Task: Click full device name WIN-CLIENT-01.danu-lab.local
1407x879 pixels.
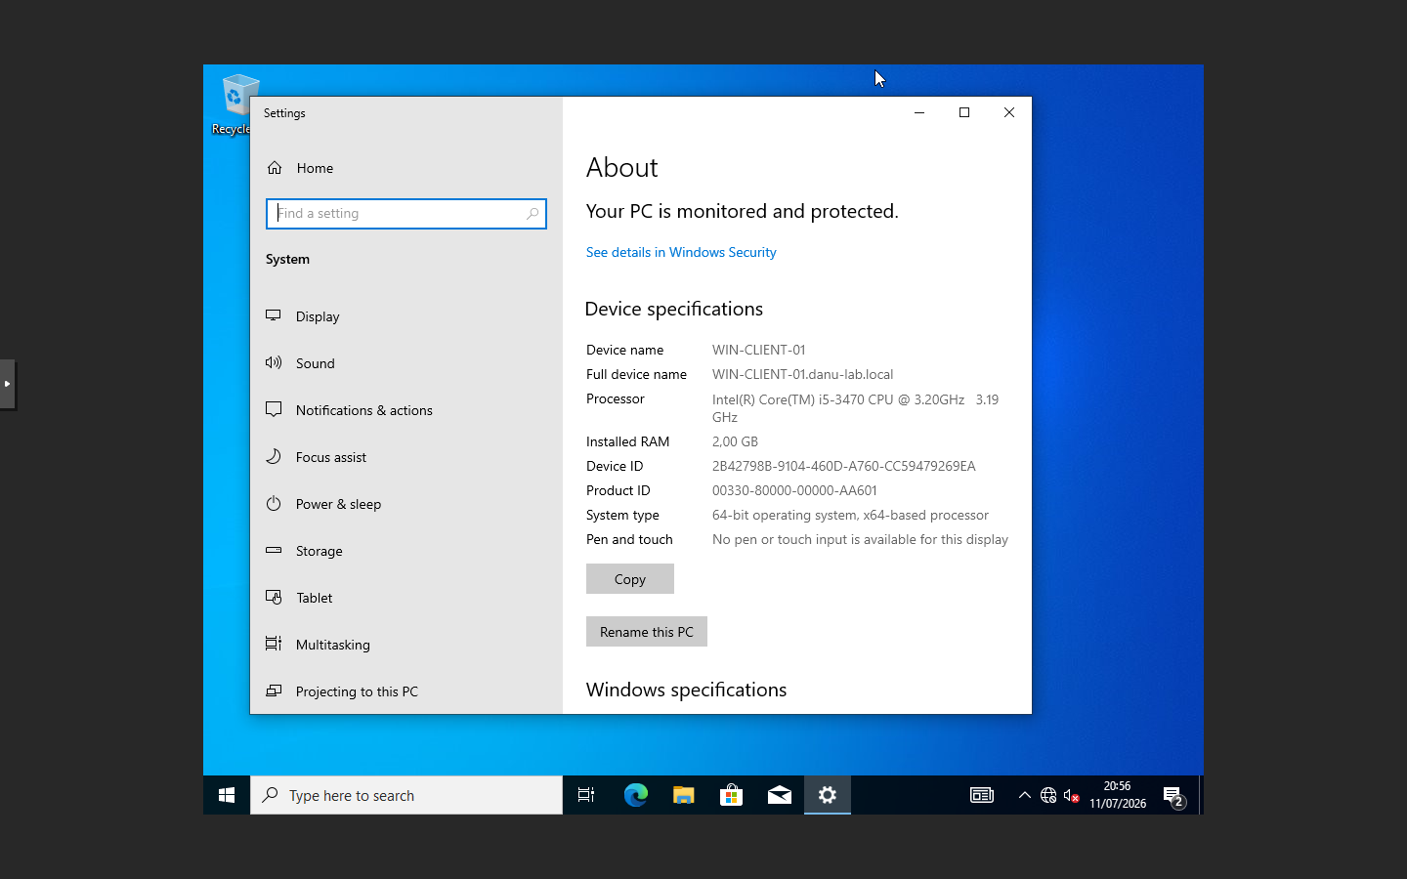Action: tap(802, 374)
